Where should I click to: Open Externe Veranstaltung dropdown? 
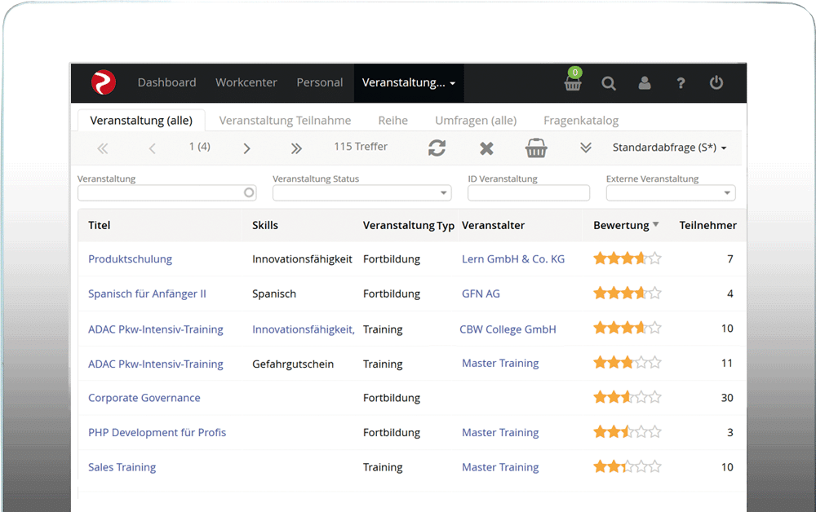671,193
